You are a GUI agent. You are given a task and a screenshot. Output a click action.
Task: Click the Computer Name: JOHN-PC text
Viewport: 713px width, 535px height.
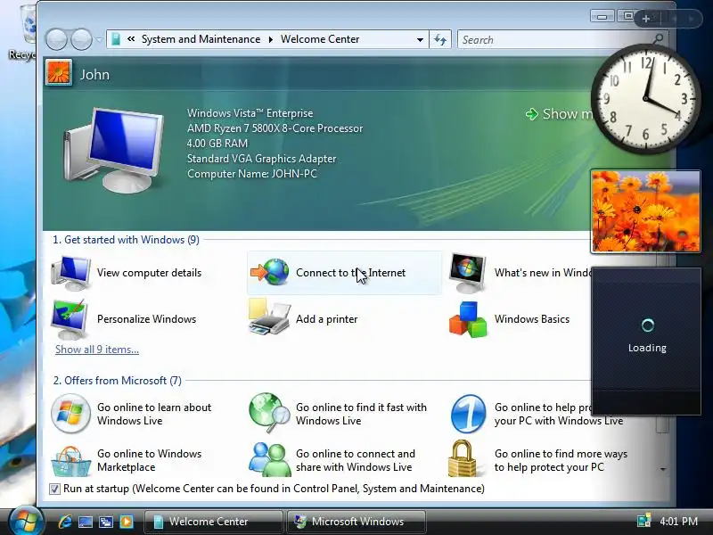click(251, 174)
